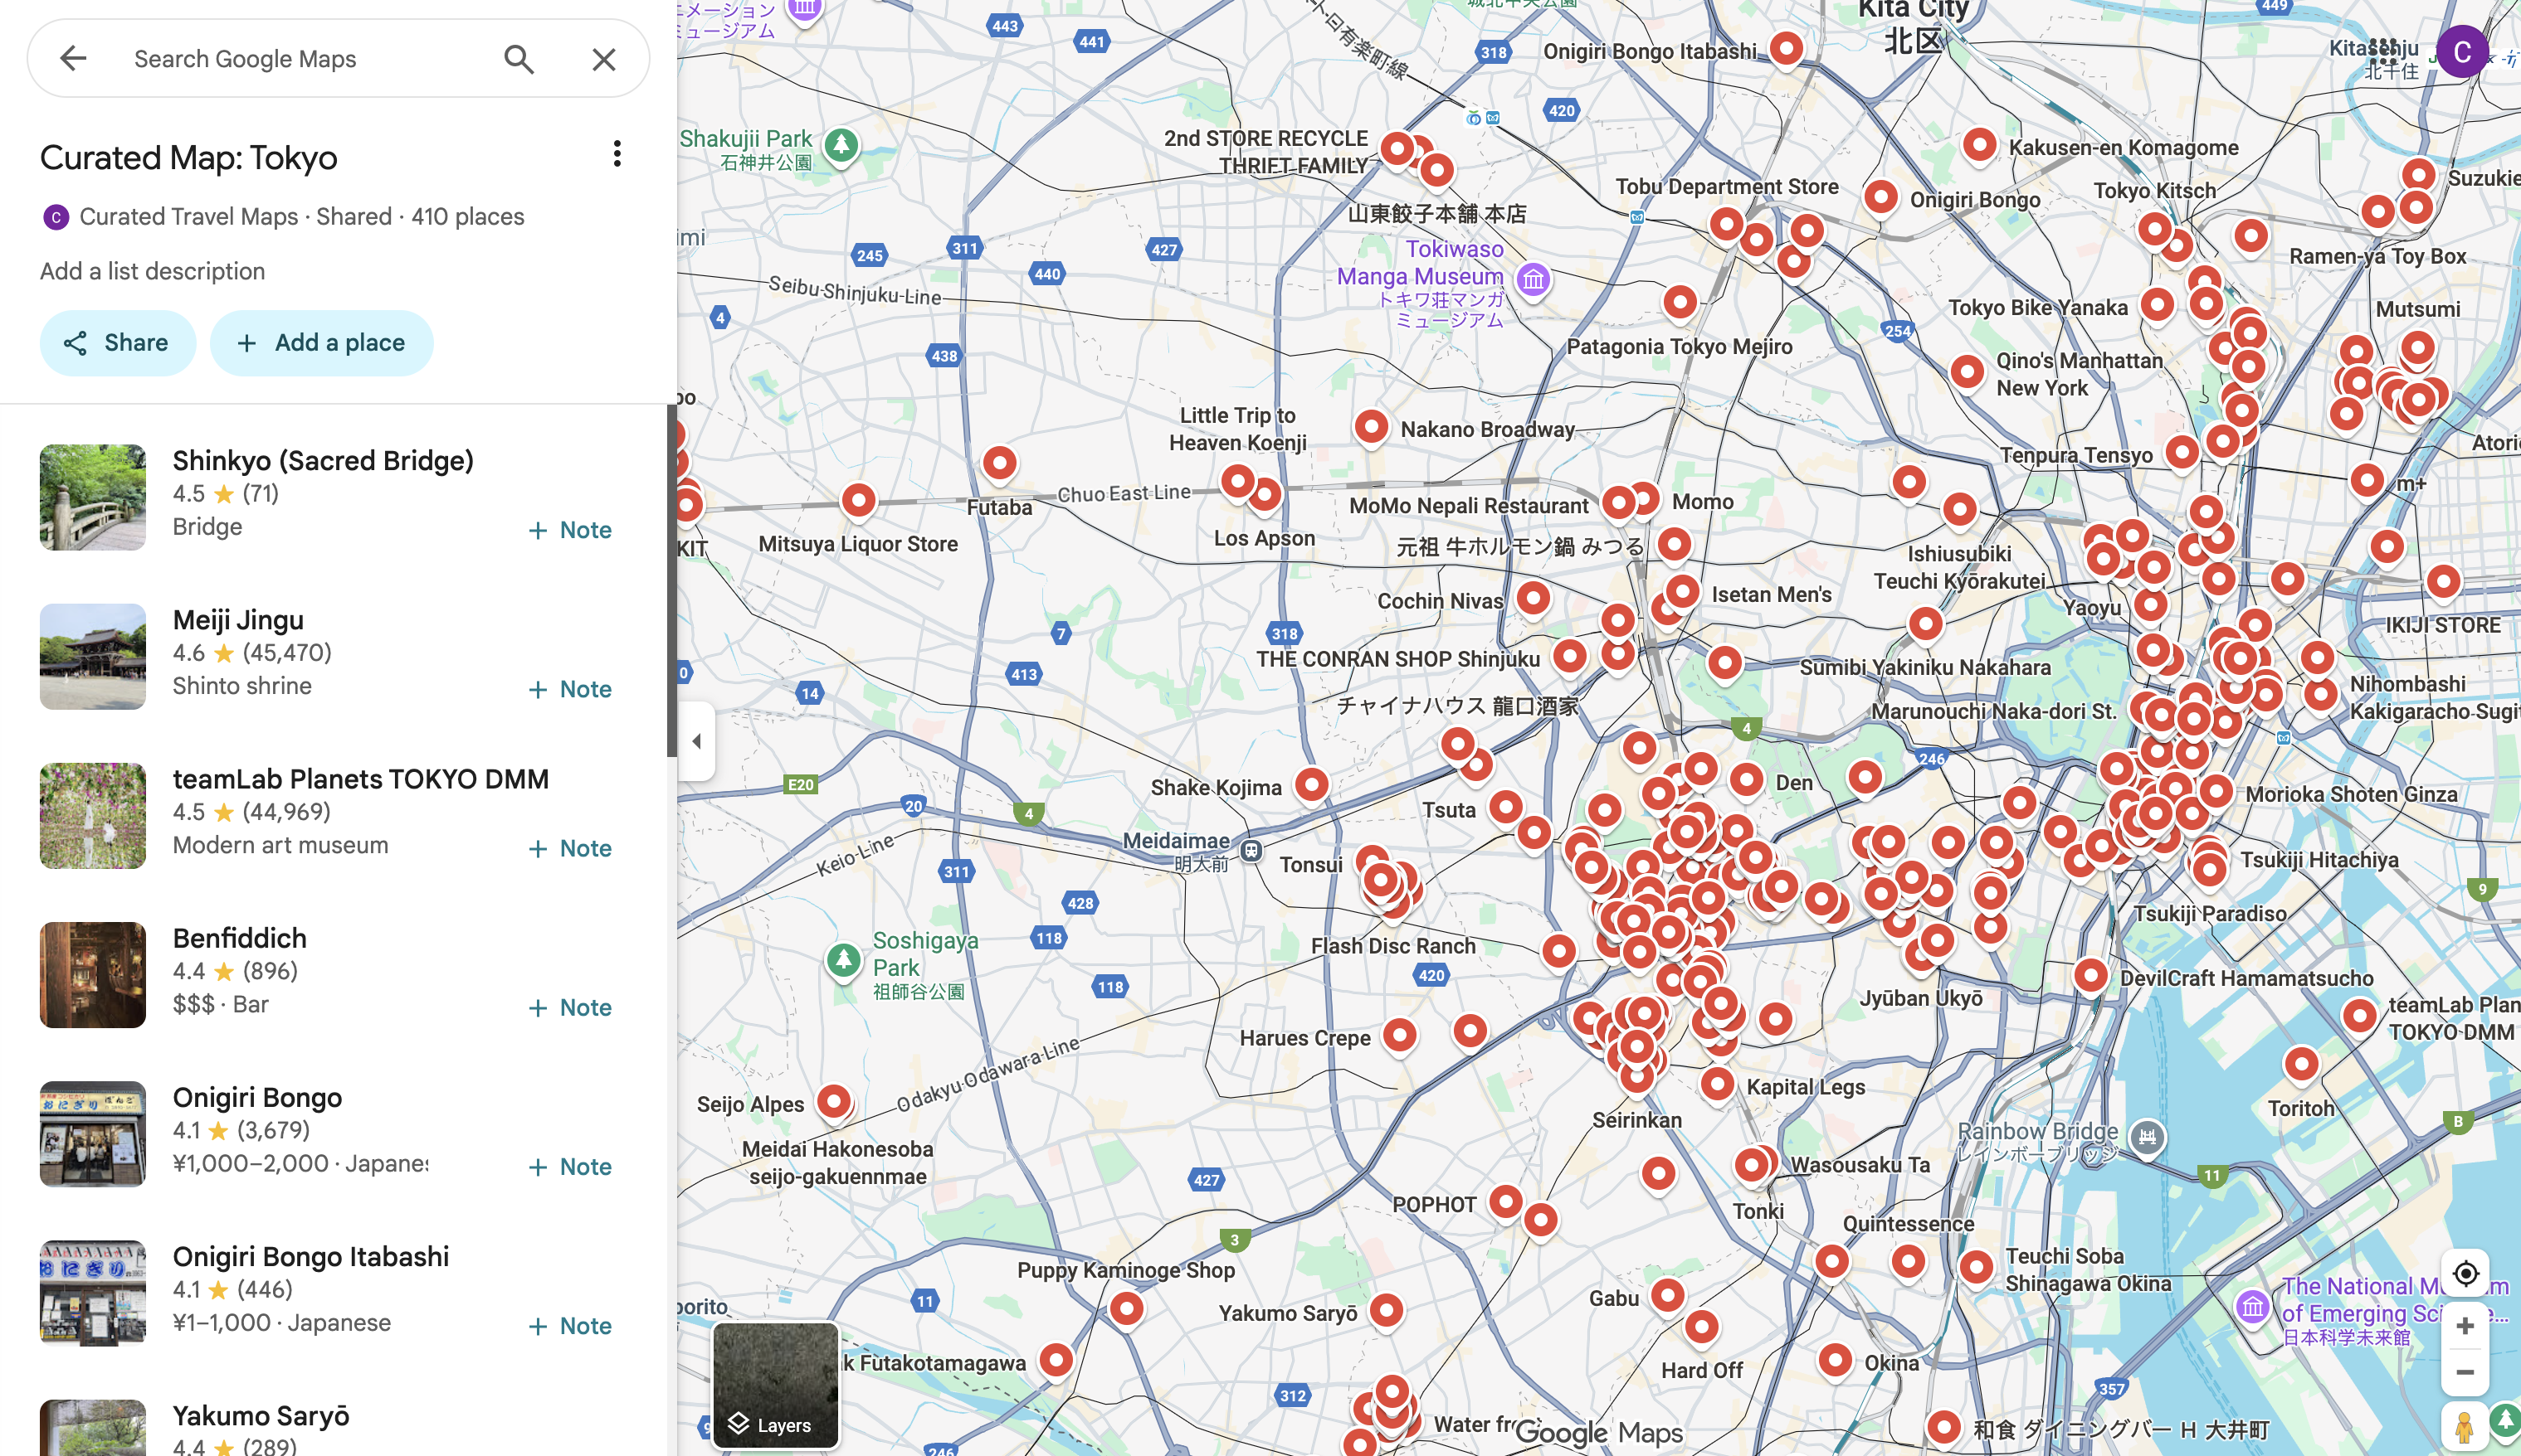Click the back arrow in search bar
The width and height of the screenshot is (2521, 1456).
coord(73,59)
